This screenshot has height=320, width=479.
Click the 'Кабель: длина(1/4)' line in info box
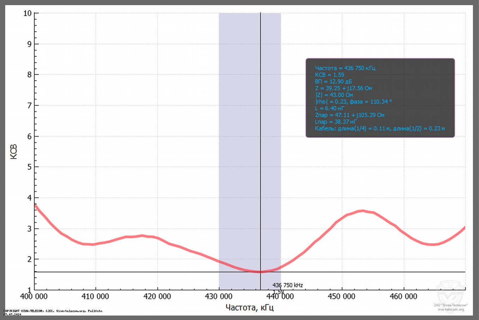pos(380,128)
